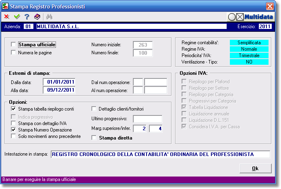The image size is (281, 189).
Task: Click the wide Dal num.operazione number field
Action: [x=156, y=82]
